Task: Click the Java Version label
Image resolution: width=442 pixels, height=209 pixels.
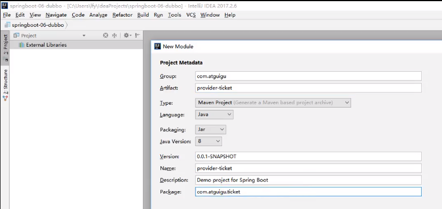Action: [176, 141]
